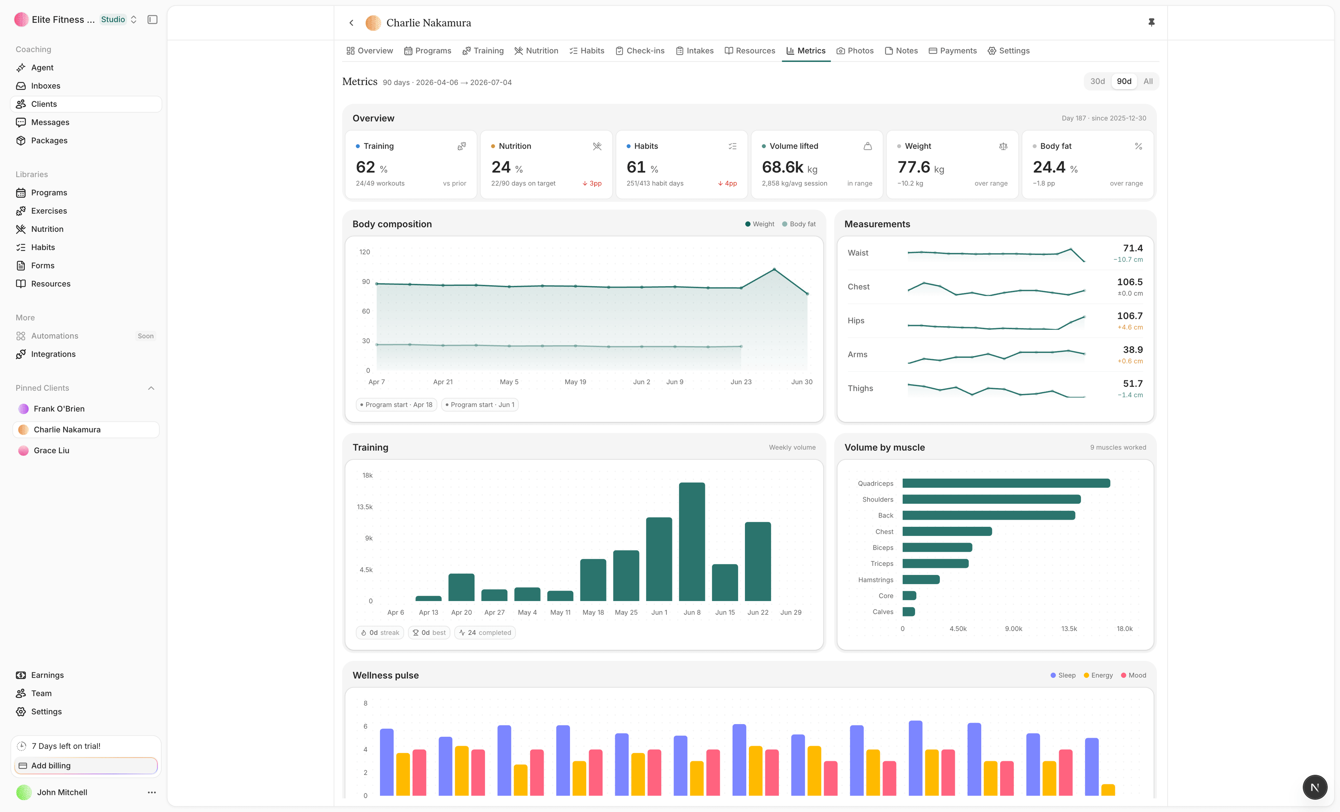
Task: Open John Mitchell account options menu
Action: [x=152, y=792]
